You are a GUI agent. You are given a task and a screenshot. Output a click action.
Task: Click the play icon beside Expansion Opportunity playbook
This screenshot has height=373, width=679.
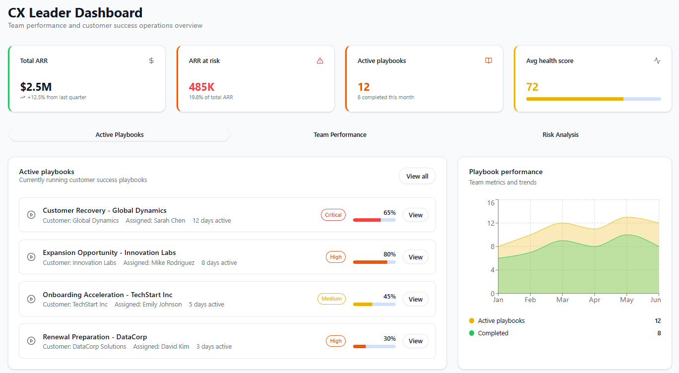point(31,256)
